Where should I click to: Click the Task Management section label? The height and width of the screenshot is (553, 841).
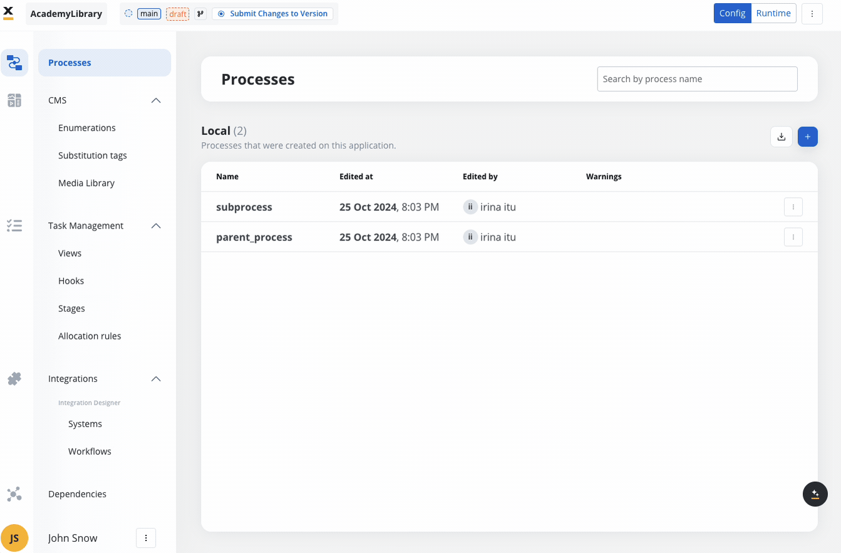point(86,225)
